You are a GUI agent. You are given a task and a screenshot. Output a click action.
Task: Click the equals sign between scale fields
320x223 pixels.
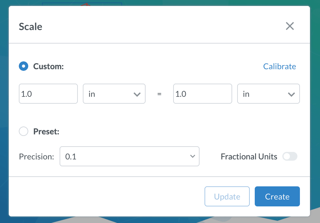pyautogui.click(x=159, y=94)
